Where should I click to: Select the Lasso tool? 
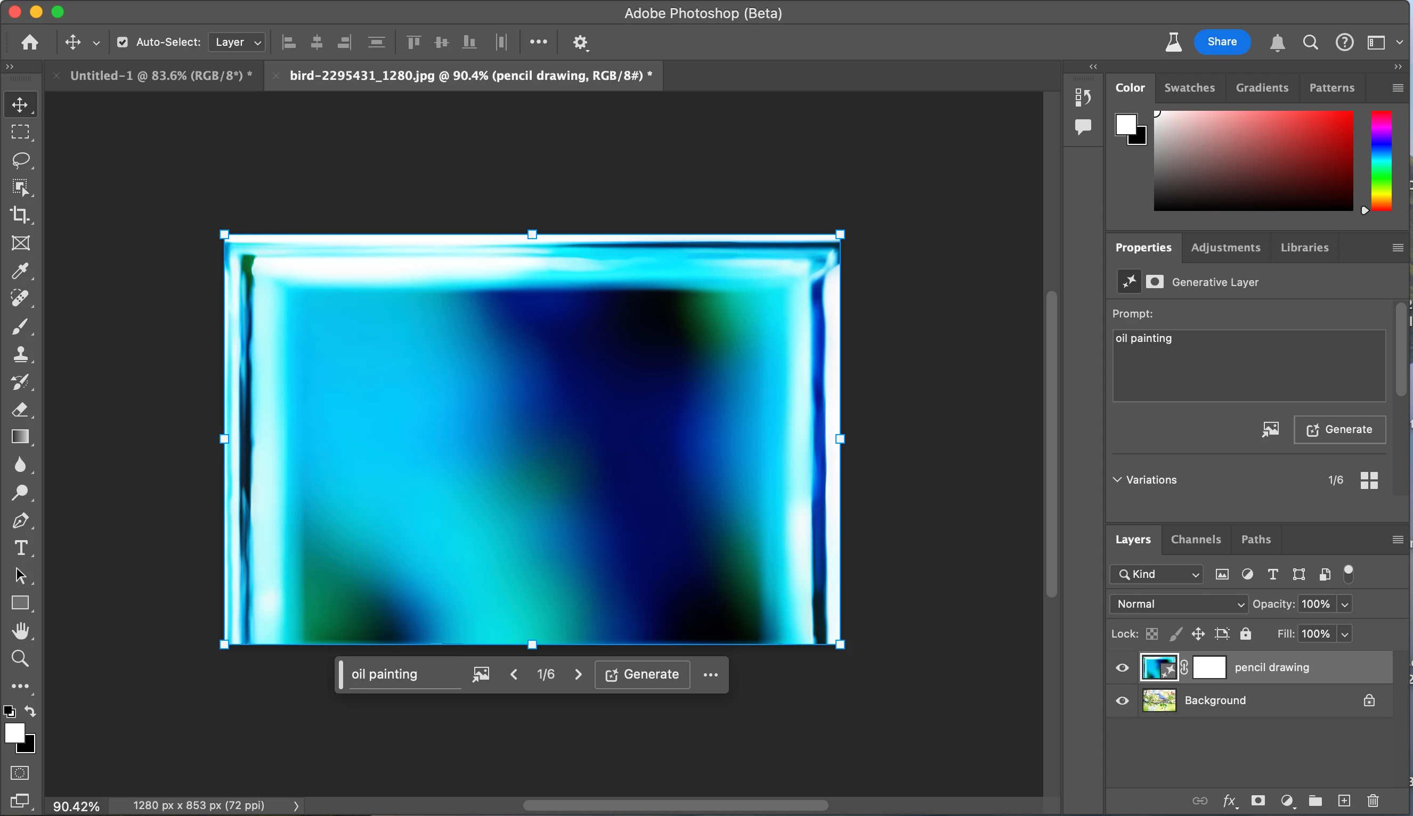pyautogui.click(x=20, y=160)
